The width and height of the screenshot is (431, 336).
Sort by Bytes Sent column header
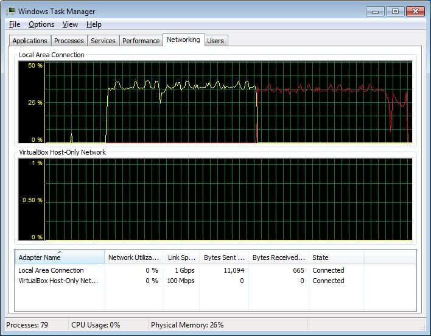[224, 257]
